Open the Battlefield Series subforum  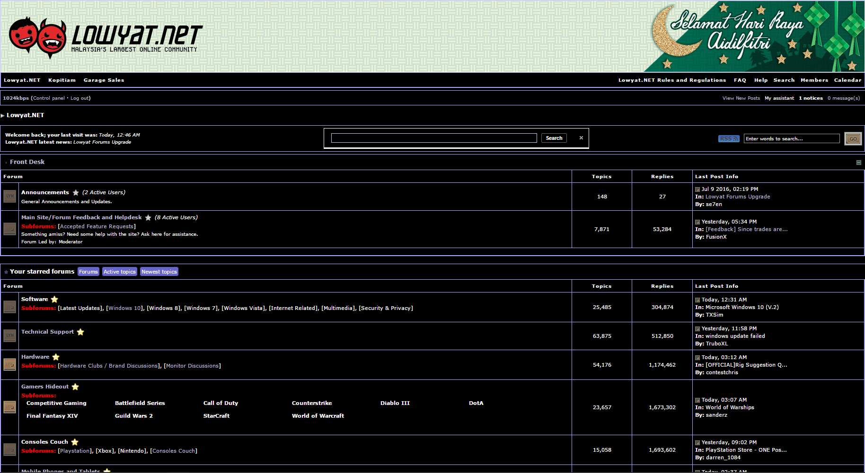(140, 403)
